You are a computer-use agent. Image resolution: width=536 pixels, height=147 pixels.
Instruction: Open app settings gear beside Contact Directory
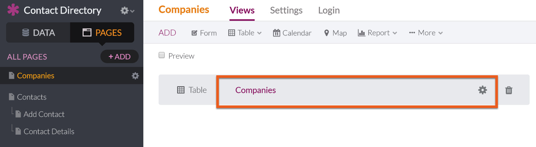click(x=127, y=11)
